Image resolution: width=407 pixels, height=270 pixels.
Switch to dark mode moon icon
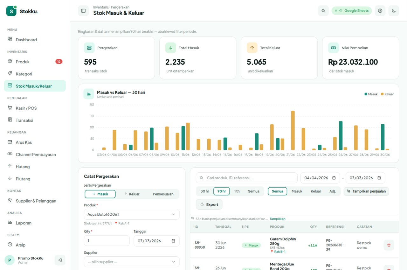click(x=394, y=11)
